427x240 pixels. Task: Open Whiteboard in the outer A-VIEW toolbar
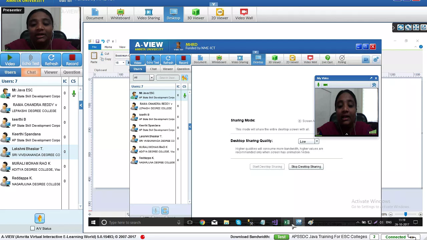click(120, 14)
